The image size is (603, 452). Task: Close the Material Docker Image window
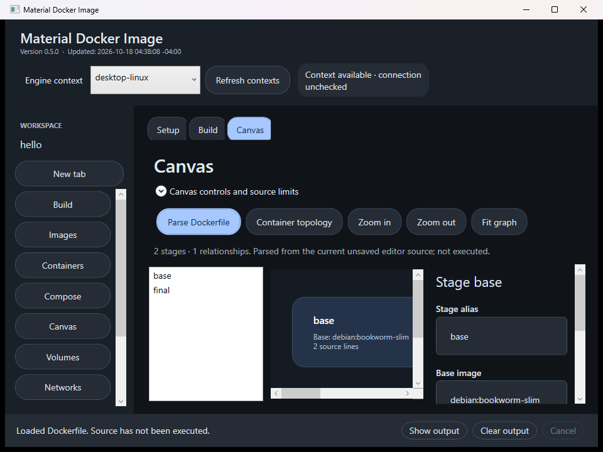[x=584, y=9]
